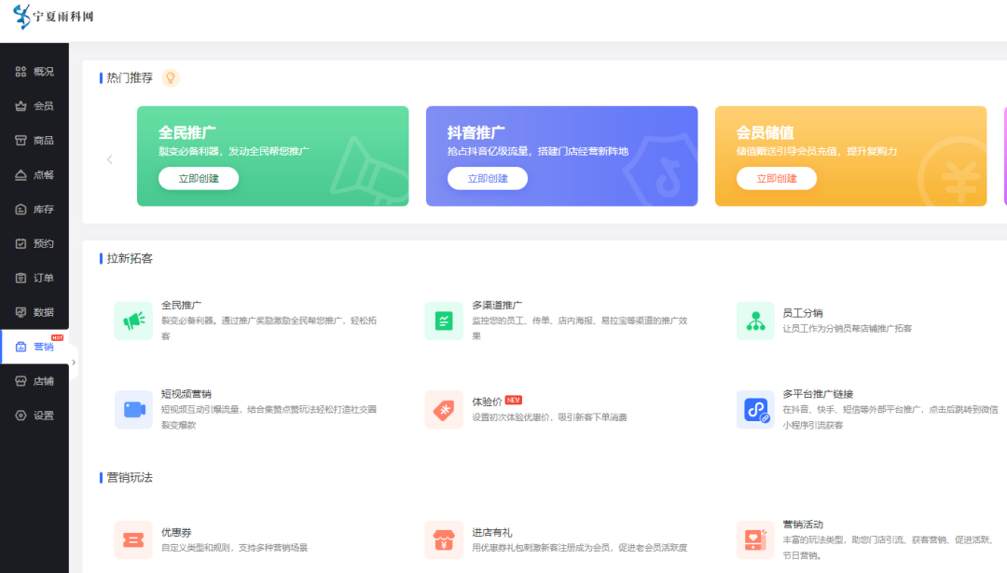Image resolution: width=1007 pixels, height=573 pixels.
Task: Open the 多平台推广链接 title
Action: pyautogui.click(x=818, y=393)
